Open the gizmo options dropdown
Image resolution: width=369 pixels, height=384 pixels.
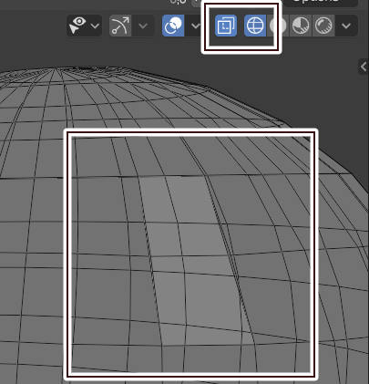coord(143,26)
